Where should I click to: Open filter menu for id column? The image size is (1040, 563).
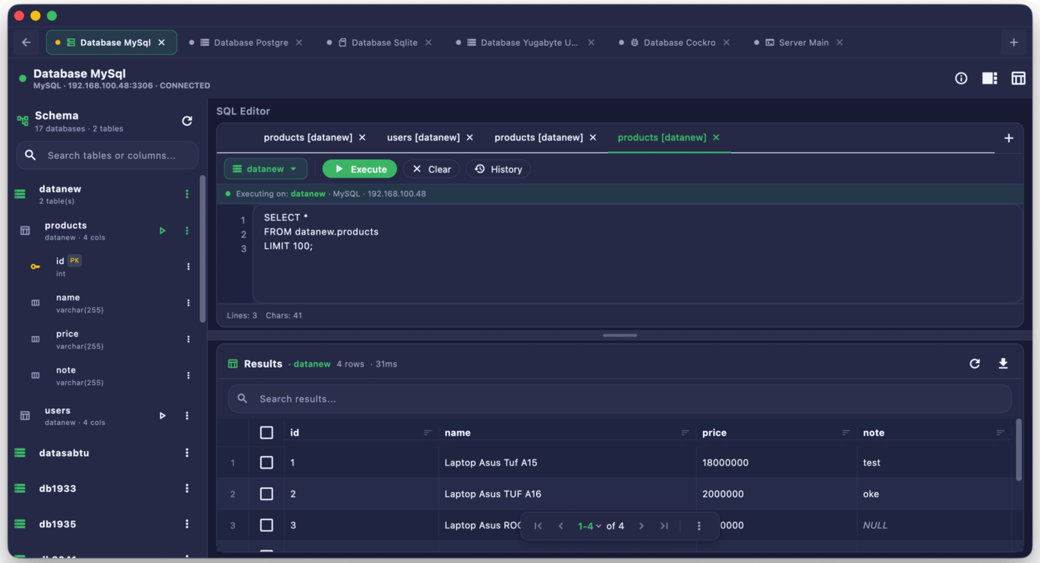pyautogui.click(x=428, y=433)
